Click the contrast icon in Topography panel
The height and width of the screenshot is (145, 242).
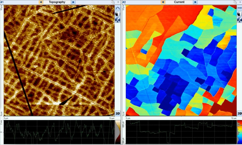tap(118, 14)
